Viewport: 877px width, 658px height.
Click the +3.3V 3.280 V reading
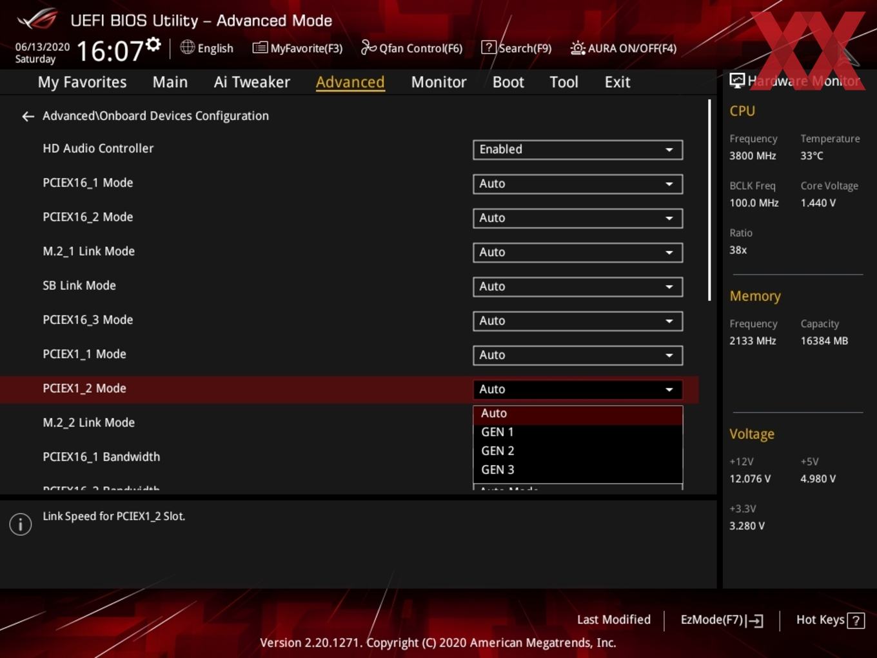747,526
